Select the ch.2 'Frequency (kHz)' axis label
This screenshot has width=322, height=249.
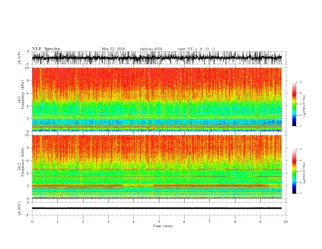(x=23, y=162)
